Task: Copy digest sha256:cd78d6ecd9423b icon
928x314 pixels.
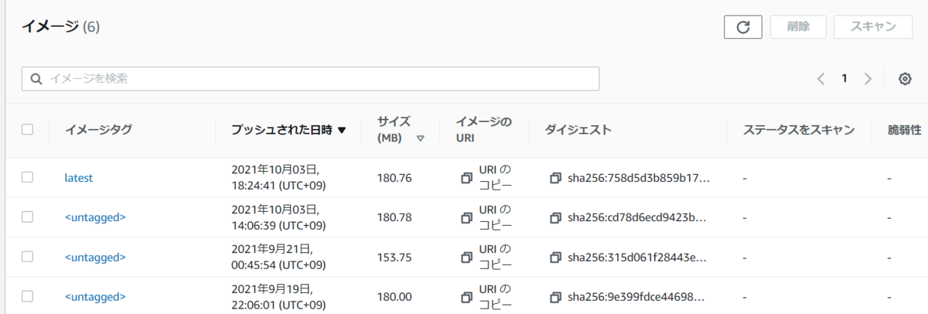Action: click(555, 217)
